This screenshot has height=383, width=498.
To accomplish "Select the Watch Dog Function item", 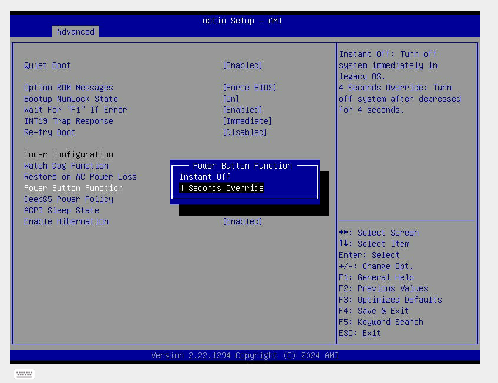I will [66, 166].
